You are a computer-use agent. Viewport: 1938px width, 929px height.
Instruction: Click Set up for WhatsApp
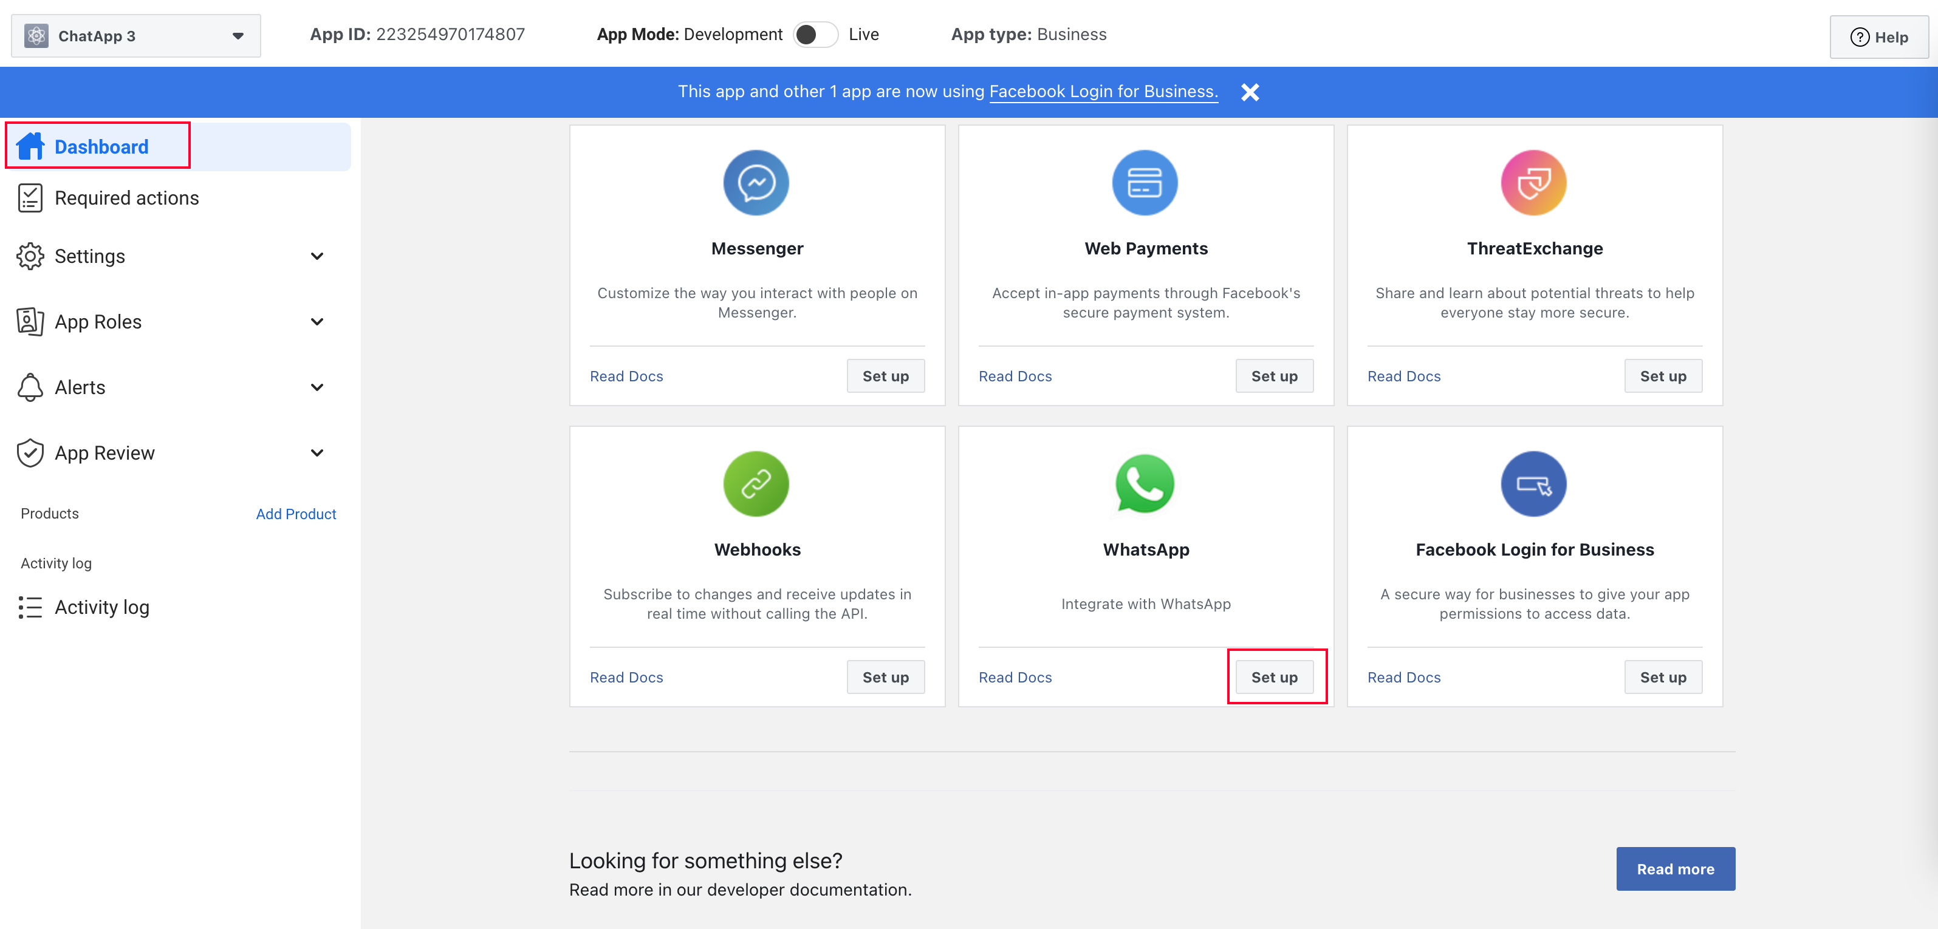tap(1275, 677)
